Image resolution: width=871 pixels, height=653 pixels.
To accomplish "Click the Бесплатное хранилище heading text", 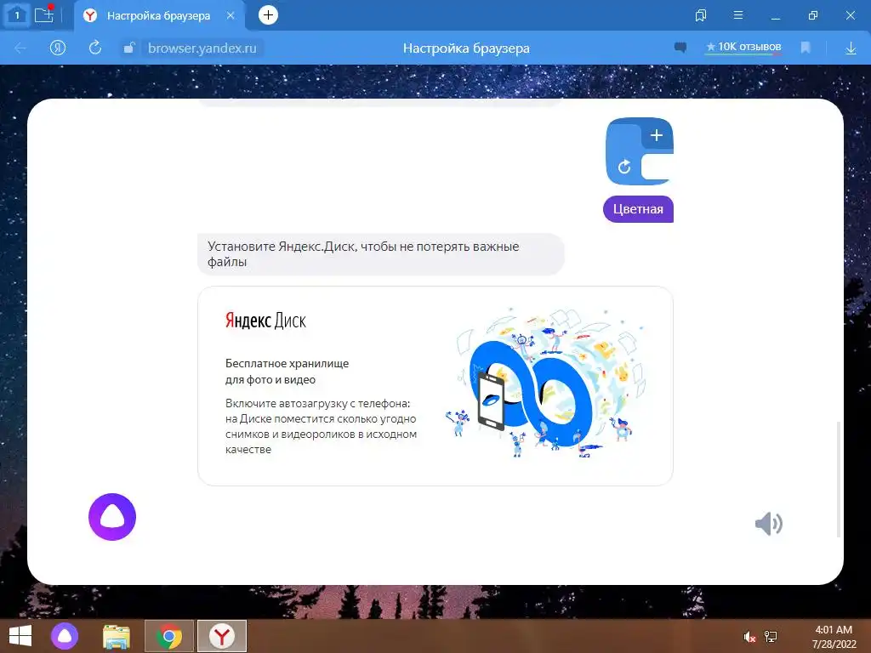I will (287, 372).
